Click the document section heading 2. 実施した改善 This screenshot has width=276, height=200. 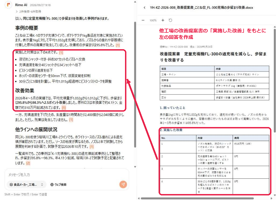pyautogui.click(x=171, y=130)
